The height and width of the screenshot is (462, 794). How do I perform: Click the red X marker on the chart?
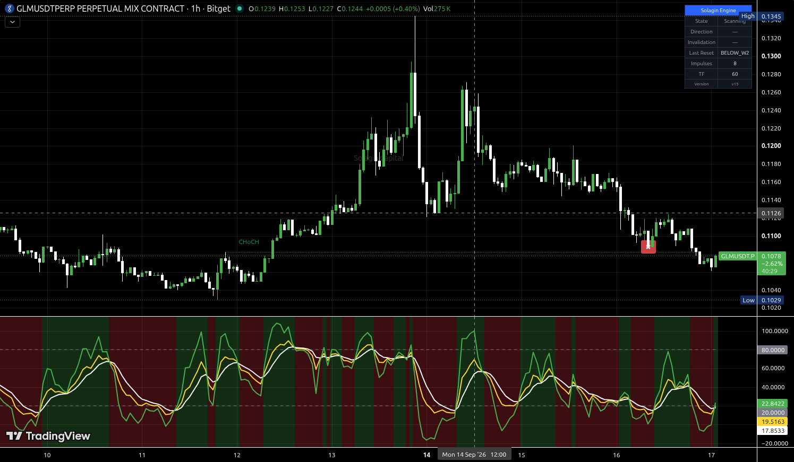648,247
